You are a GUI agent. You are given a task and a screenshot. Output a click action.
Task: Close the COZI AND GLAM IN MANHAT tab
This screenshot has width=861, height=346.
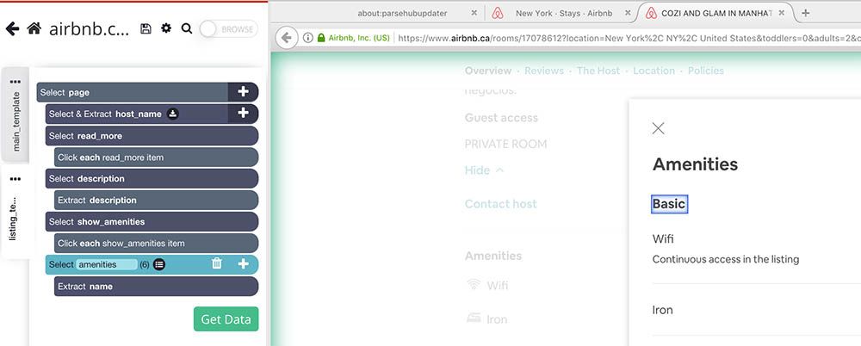coord(782,13)
